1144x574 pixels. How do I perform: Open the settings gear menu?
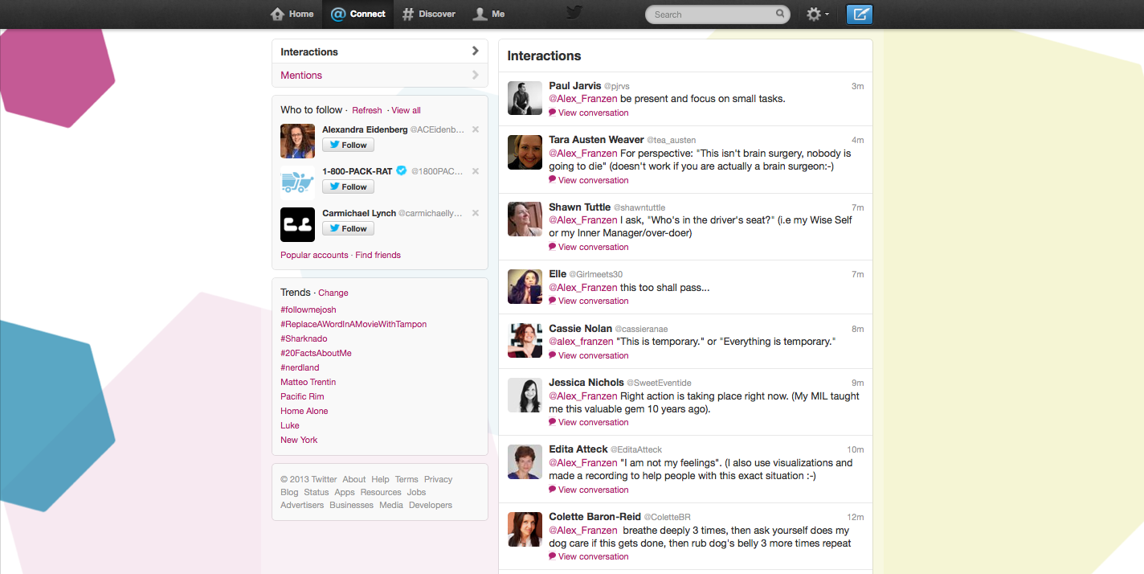pyautogui.click(x=817, y=14)
